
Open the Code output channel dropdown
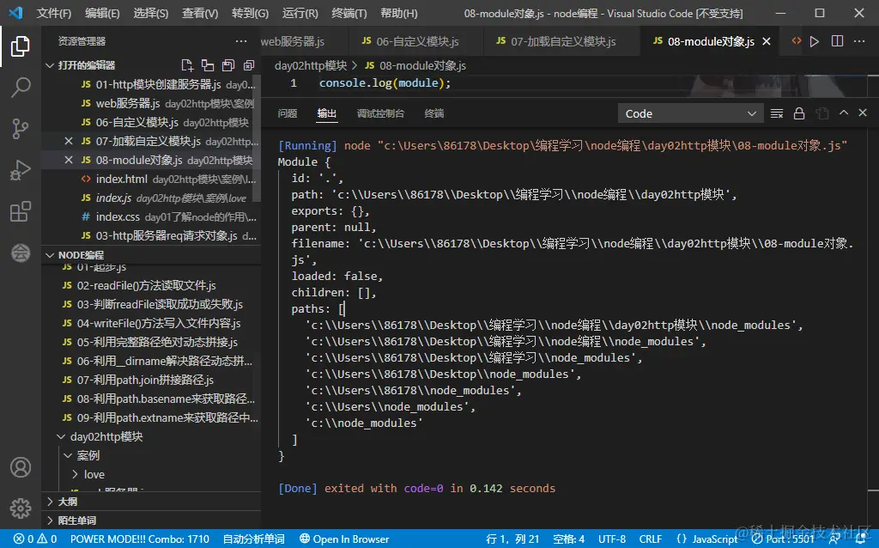[691, 113]
